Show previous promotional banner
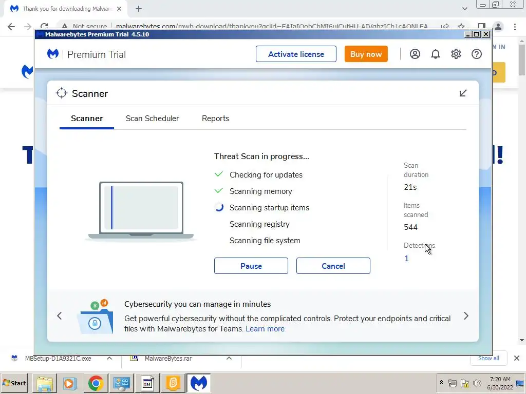526x394 pixels. [60, 316]
